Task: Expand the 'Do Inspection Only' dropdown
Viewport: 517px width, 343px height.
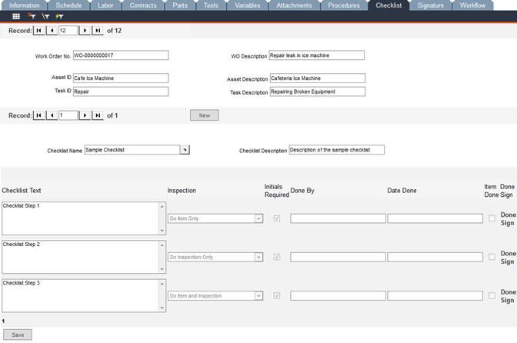Action: 258,257
